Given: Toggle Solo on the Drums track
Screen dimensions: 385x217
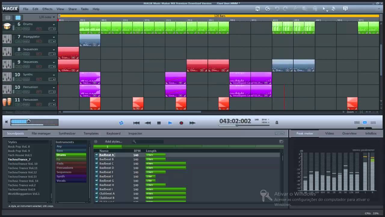Looking at the screenshot, I should point(19,29).
